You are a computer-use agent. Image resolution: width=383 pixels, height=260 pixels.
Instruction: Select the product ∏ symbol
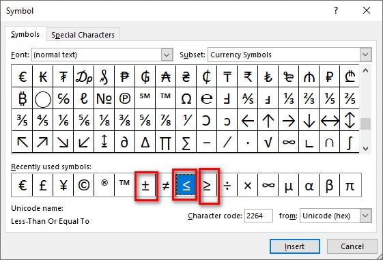[x=166, y=141]
